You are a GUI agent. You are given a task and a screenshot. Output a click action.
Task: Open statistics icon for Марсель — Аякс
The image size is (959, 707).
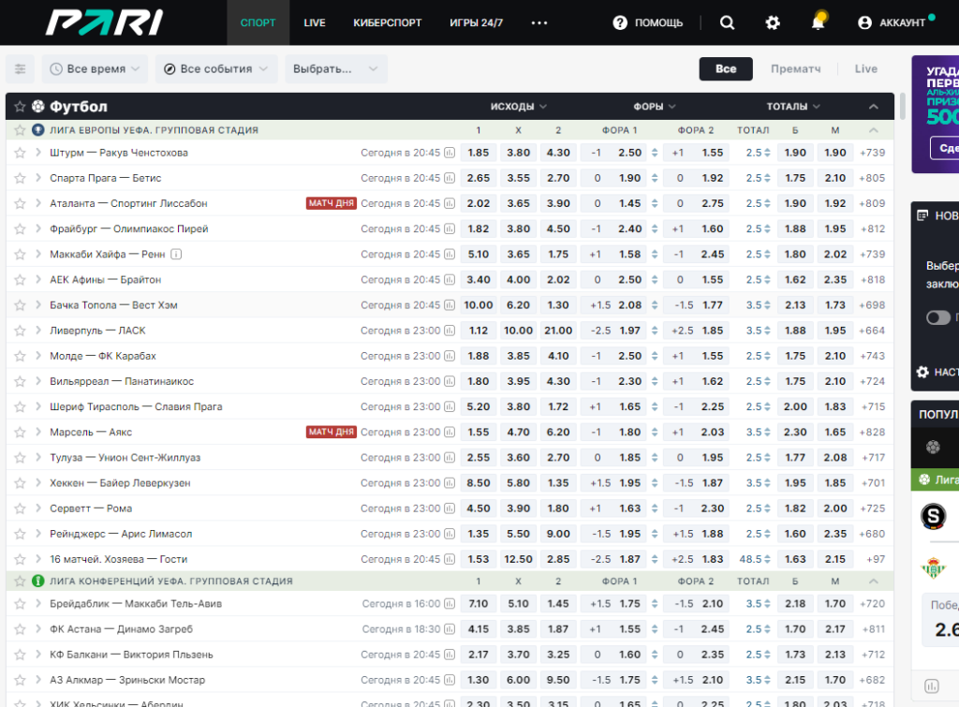click(x=450, y=433)
